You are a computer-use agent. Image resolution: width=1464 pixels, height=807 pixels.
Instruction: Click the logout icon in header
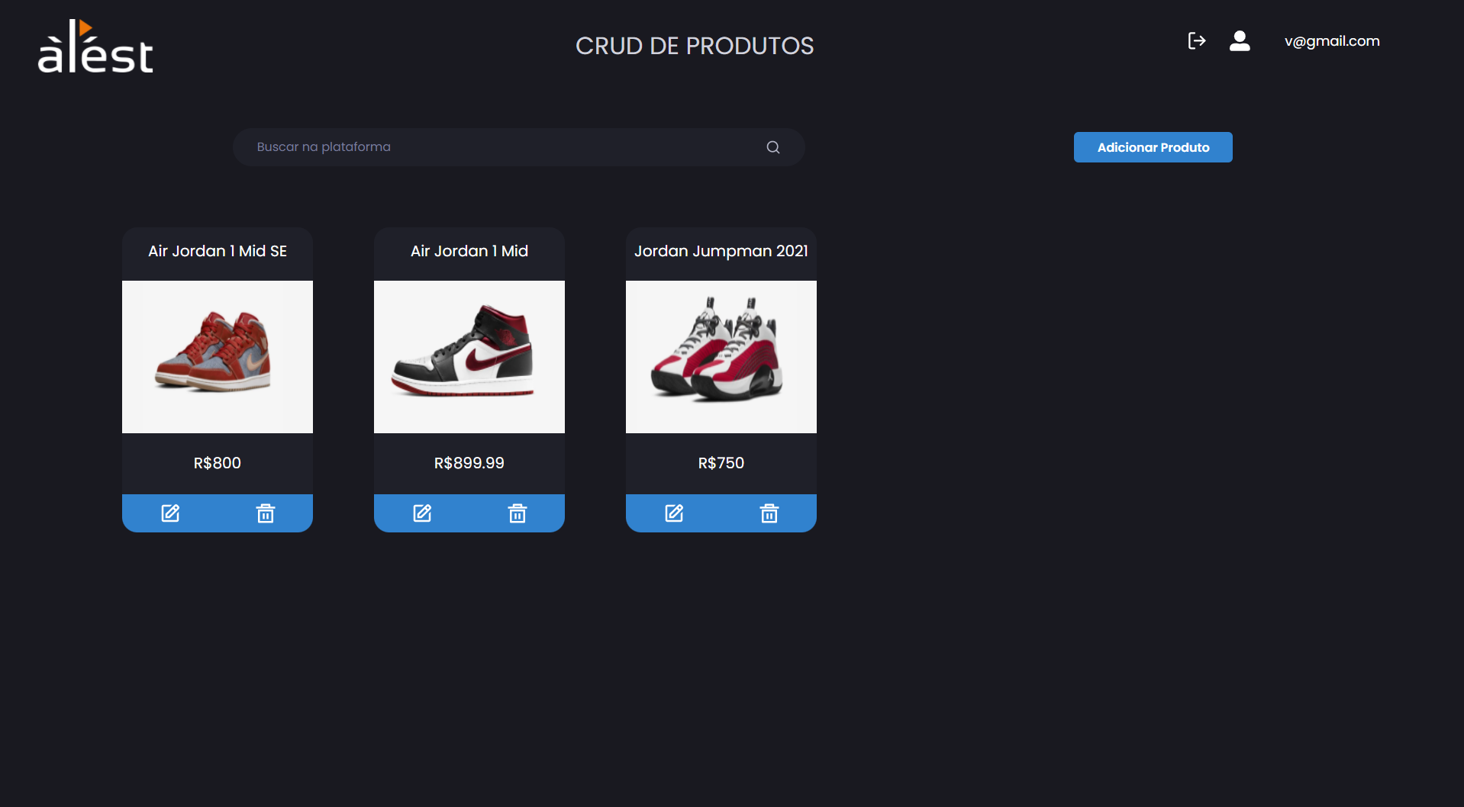pos(1196,41)
